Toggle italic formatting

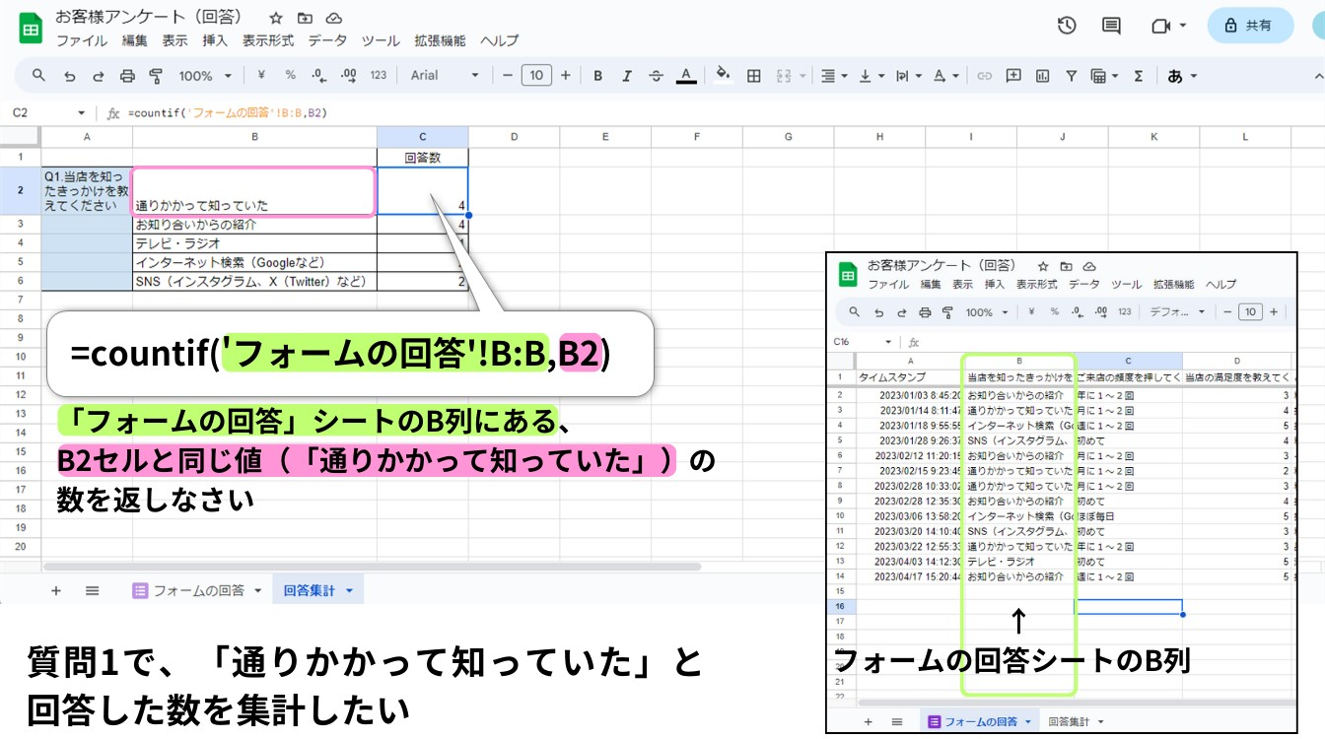click(x=626, y=76)
